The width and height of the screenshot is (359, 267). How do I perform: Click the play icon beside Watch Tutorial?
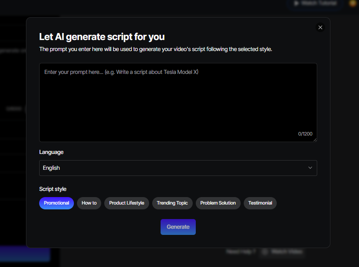[x=296, y=4]
